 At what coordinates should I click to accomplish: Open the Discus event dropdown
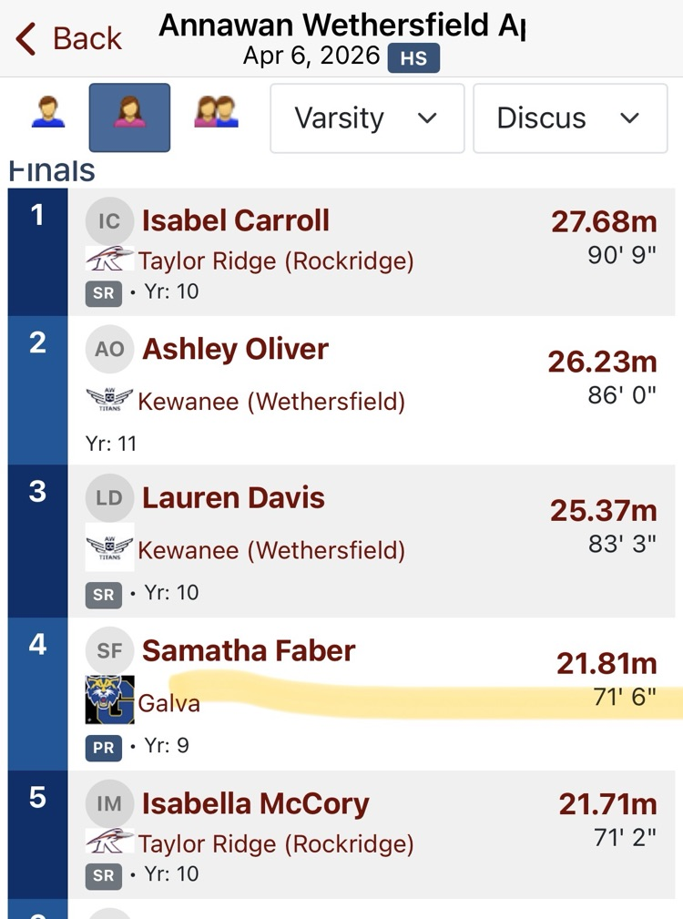pyautogui.click(x=569, y=118)
